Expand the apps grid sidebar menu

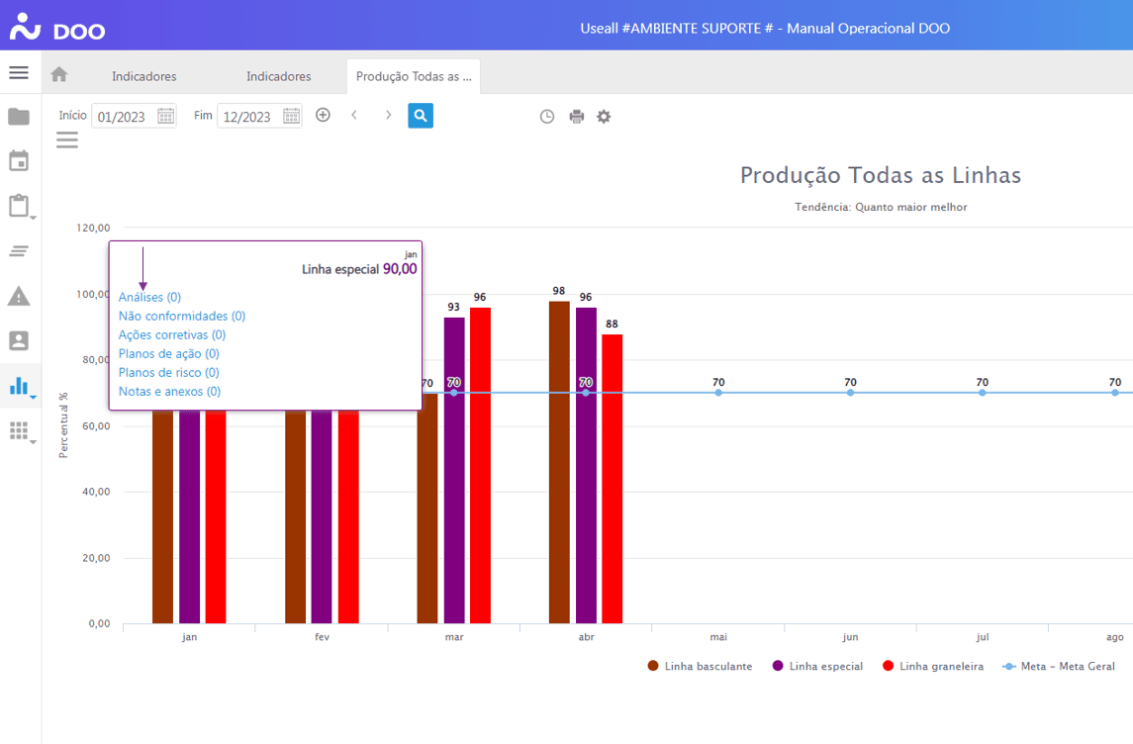pos(21,431)
